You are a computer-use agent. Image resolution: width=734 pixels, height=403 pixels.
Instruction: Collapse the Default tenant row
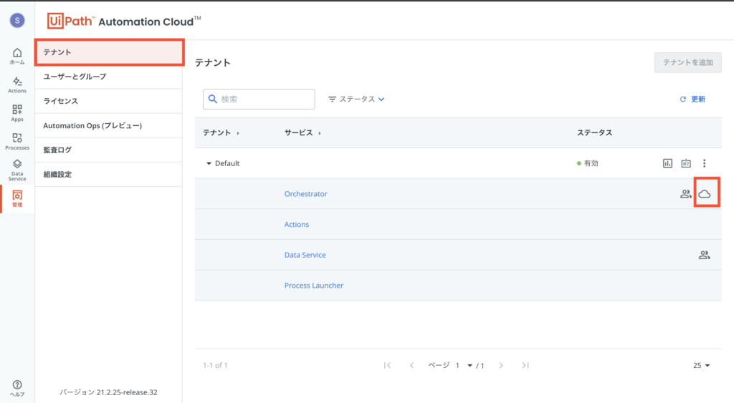[209, 164]
